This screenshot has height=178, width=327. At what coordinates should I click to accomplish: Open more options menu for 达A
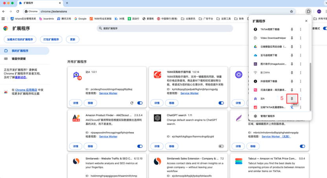coord(301,98)
